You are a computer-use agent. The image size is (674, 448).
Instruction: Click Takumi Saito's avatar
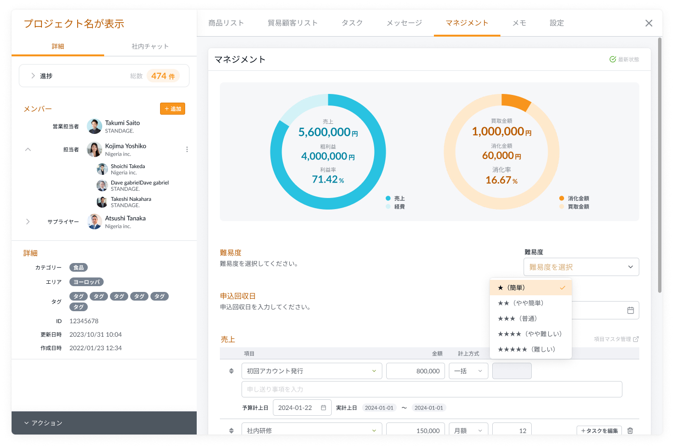coord(94,126)
